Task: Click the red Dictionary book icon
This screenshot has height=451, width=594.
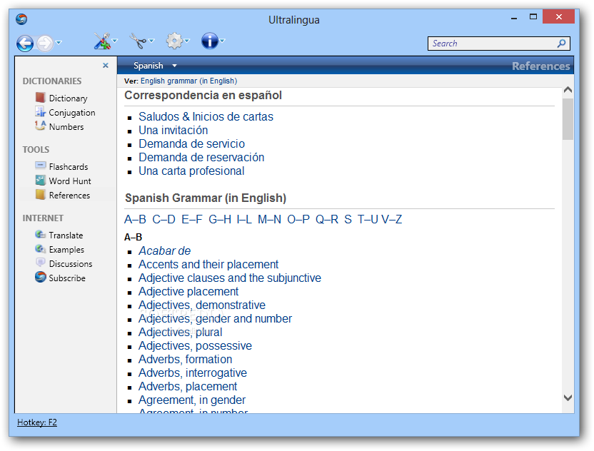Action: pos(40,98)
